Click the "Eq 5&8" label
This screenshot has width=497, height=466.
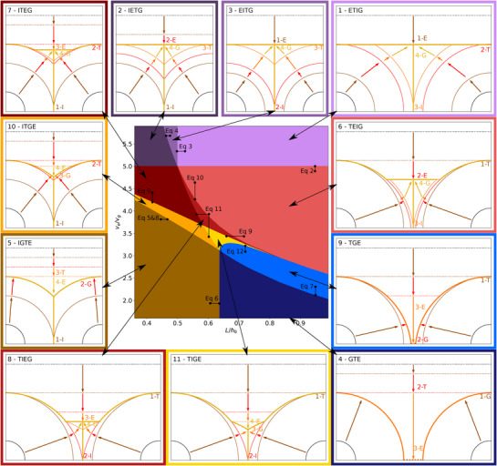(x=148, y=218)
